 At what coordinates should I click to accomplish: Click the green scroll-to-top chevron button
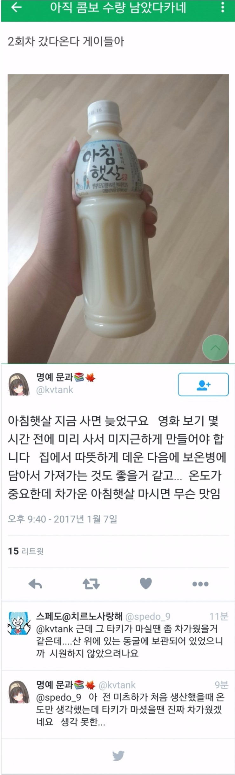[215, 347]
